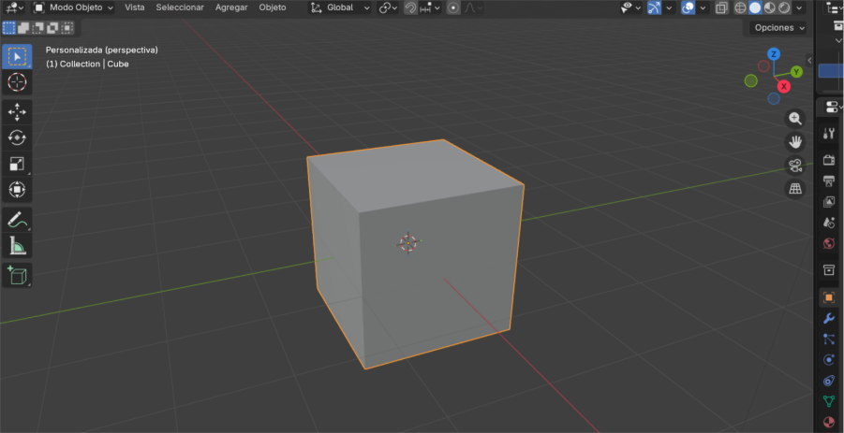Open the Collection properties tab (box)

(x=829, y=269)
